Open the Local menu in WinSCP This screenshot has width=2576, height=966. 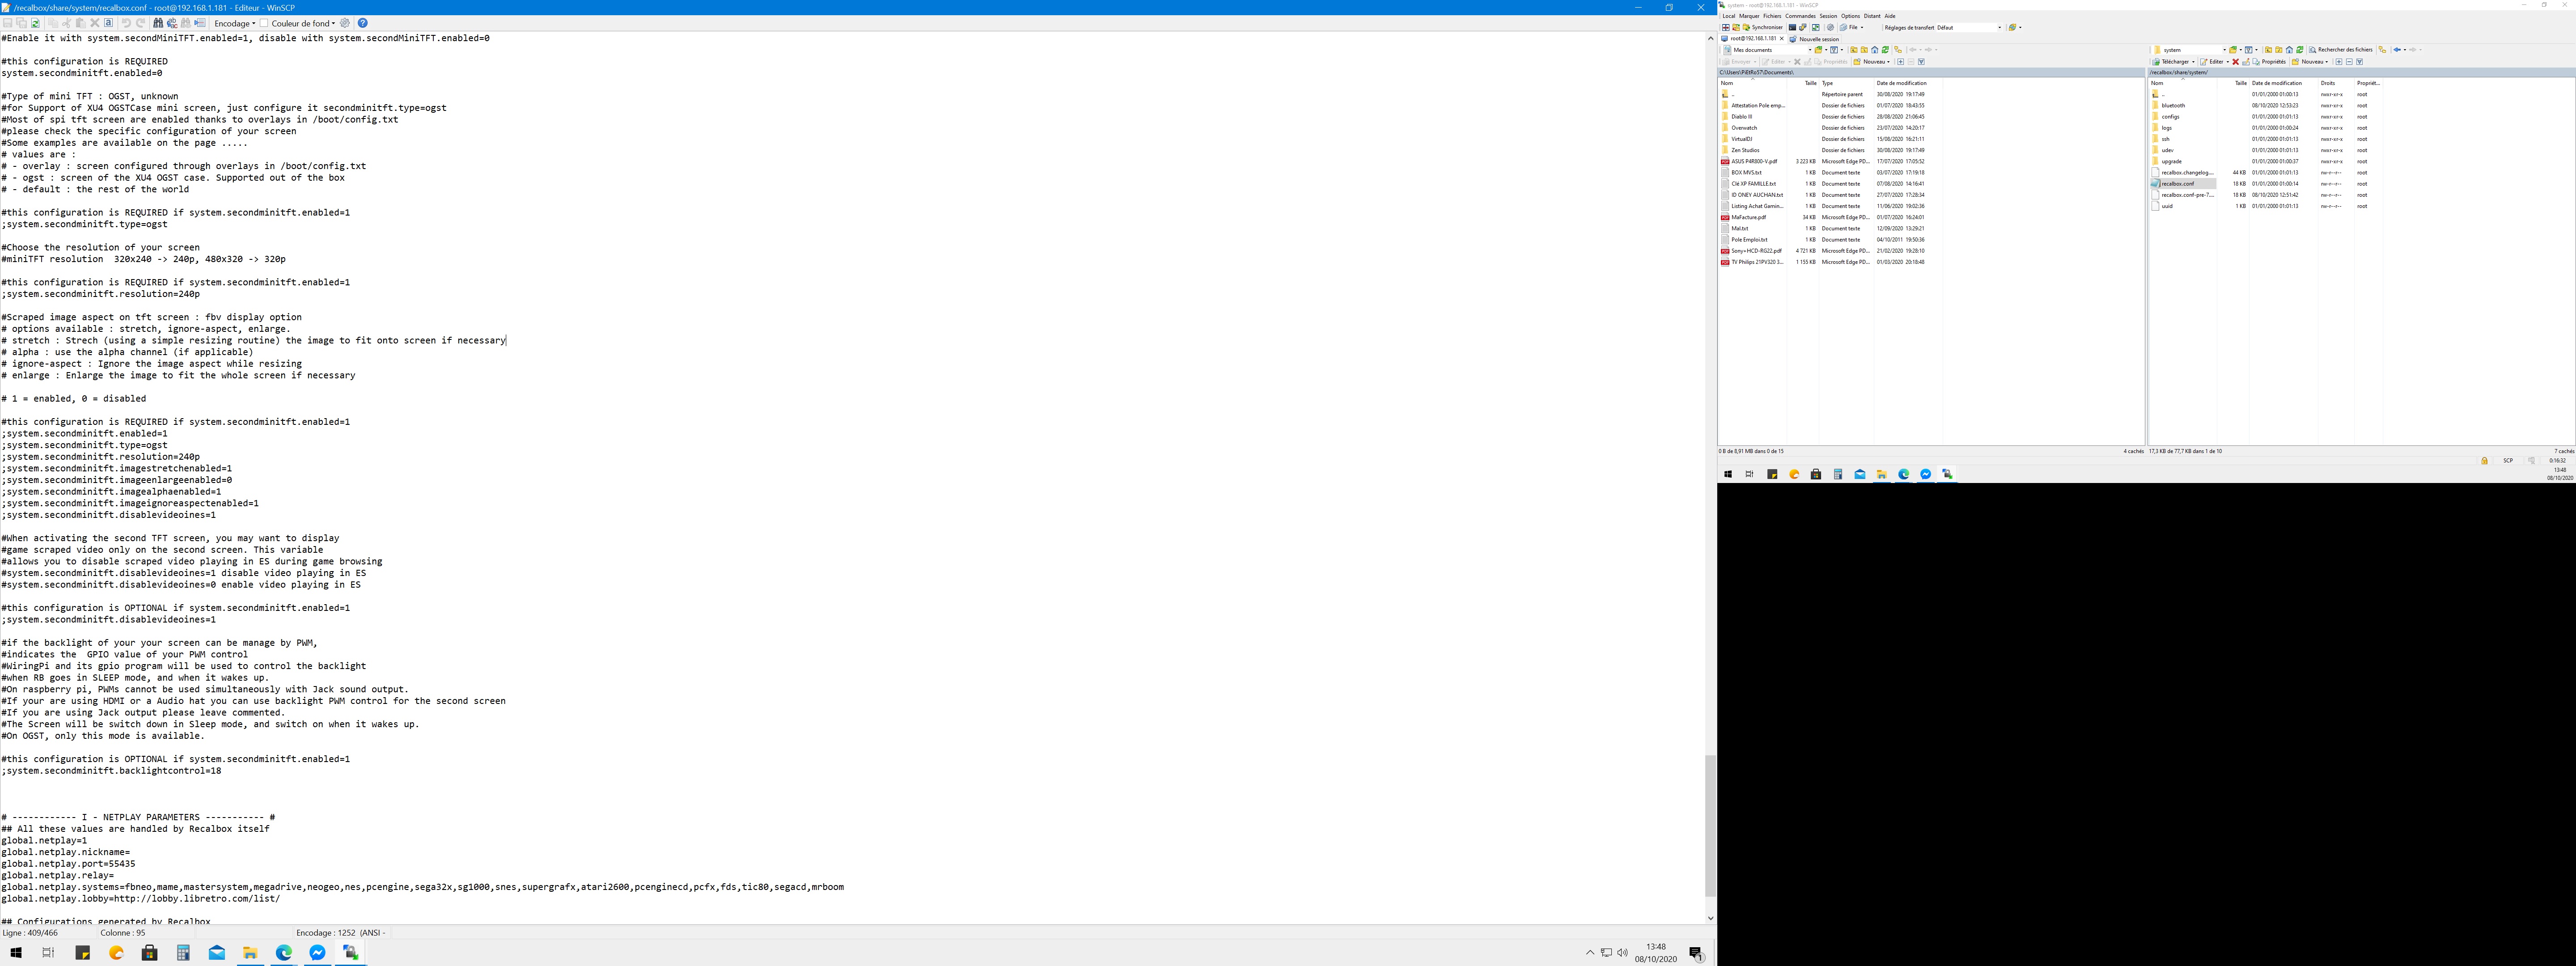pyautogui.click(x=1729, y=16)
